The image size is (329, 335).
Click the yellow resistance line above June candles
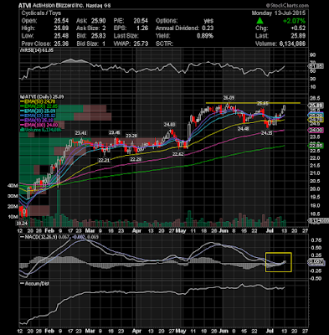(253, 103)
